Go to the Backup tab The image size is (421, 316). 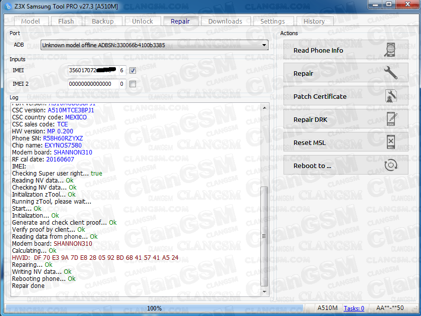click(103, 21)
